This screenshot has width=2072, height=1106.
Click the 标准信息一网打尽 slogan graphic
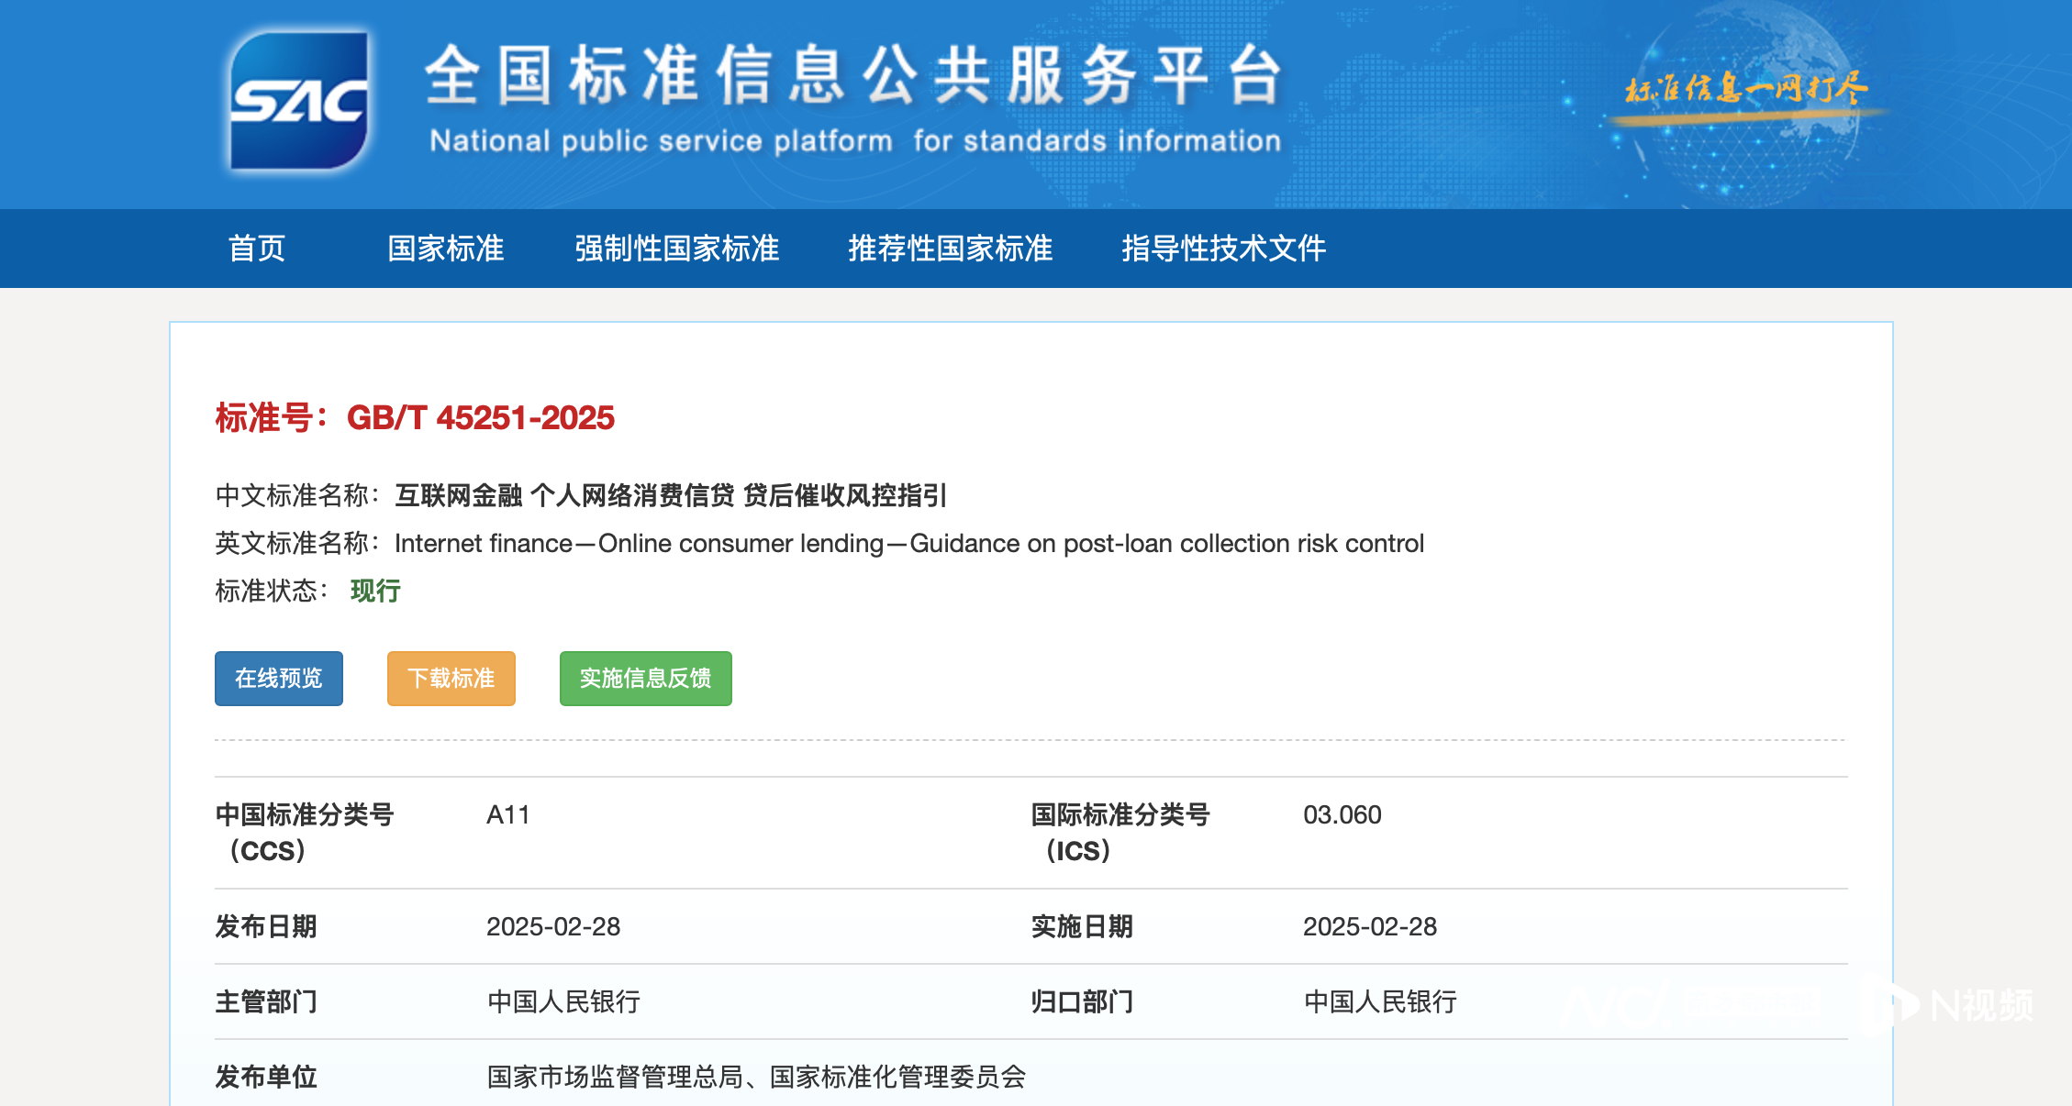[1748, 87]
